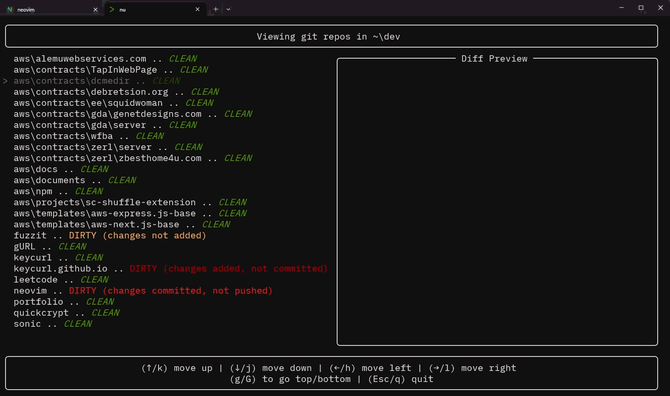This screenshot has height=396, width=670.
Task: Select the fuzzit repo row
Action: point(110,235)
